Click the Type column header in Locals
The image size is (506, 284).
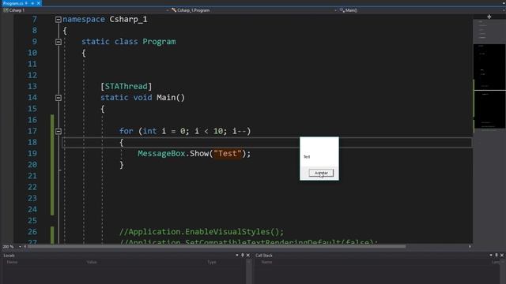pos(212,262)
